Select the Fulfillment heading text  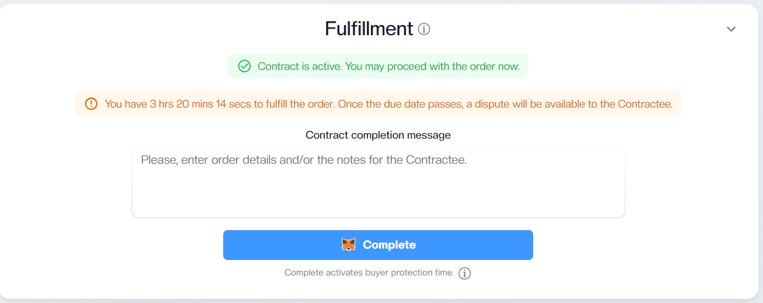(x=369, y=29)
